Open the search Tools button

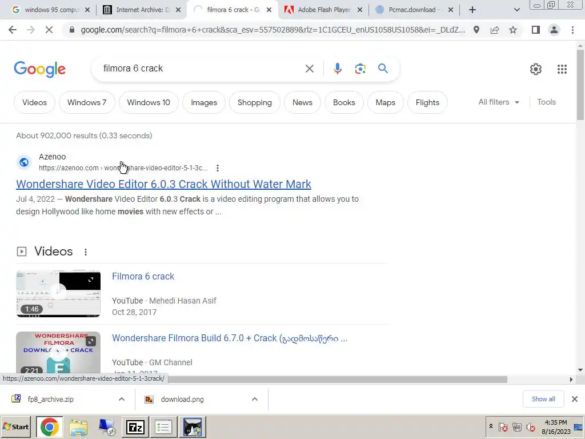[x=546, y=102]
